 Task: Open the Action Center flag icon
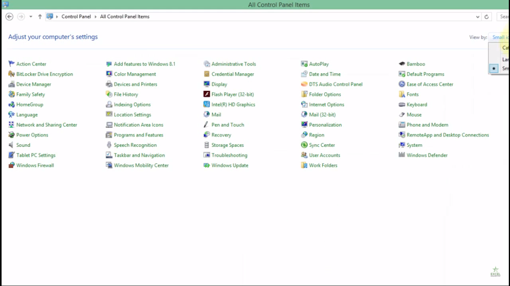[12, 64]
